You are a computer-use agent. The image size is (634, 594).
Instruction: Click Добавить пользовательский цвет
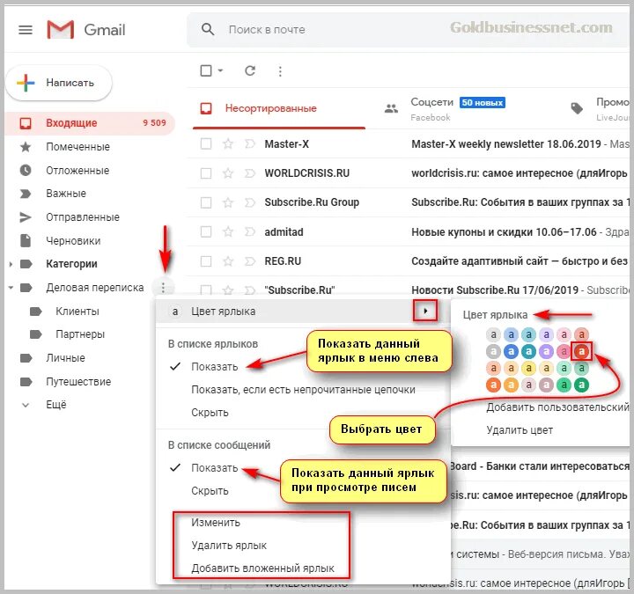(x=557, y=407)
